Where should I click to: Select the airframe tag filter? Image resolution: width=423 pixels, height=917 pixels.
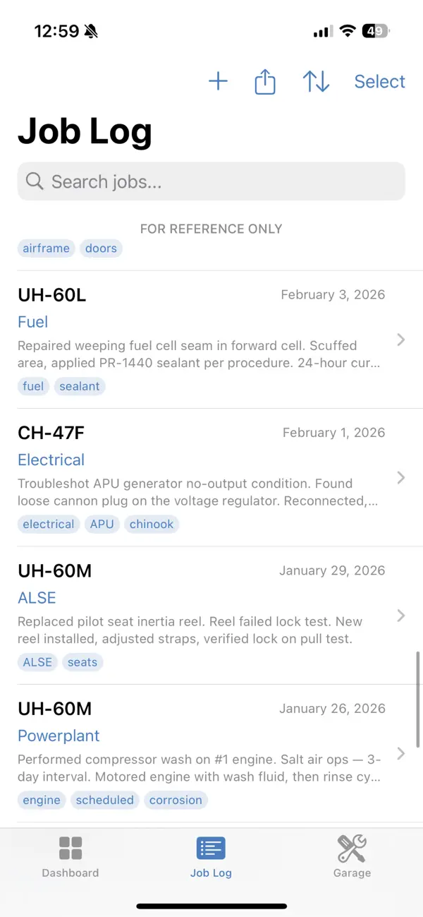[46, 248]
